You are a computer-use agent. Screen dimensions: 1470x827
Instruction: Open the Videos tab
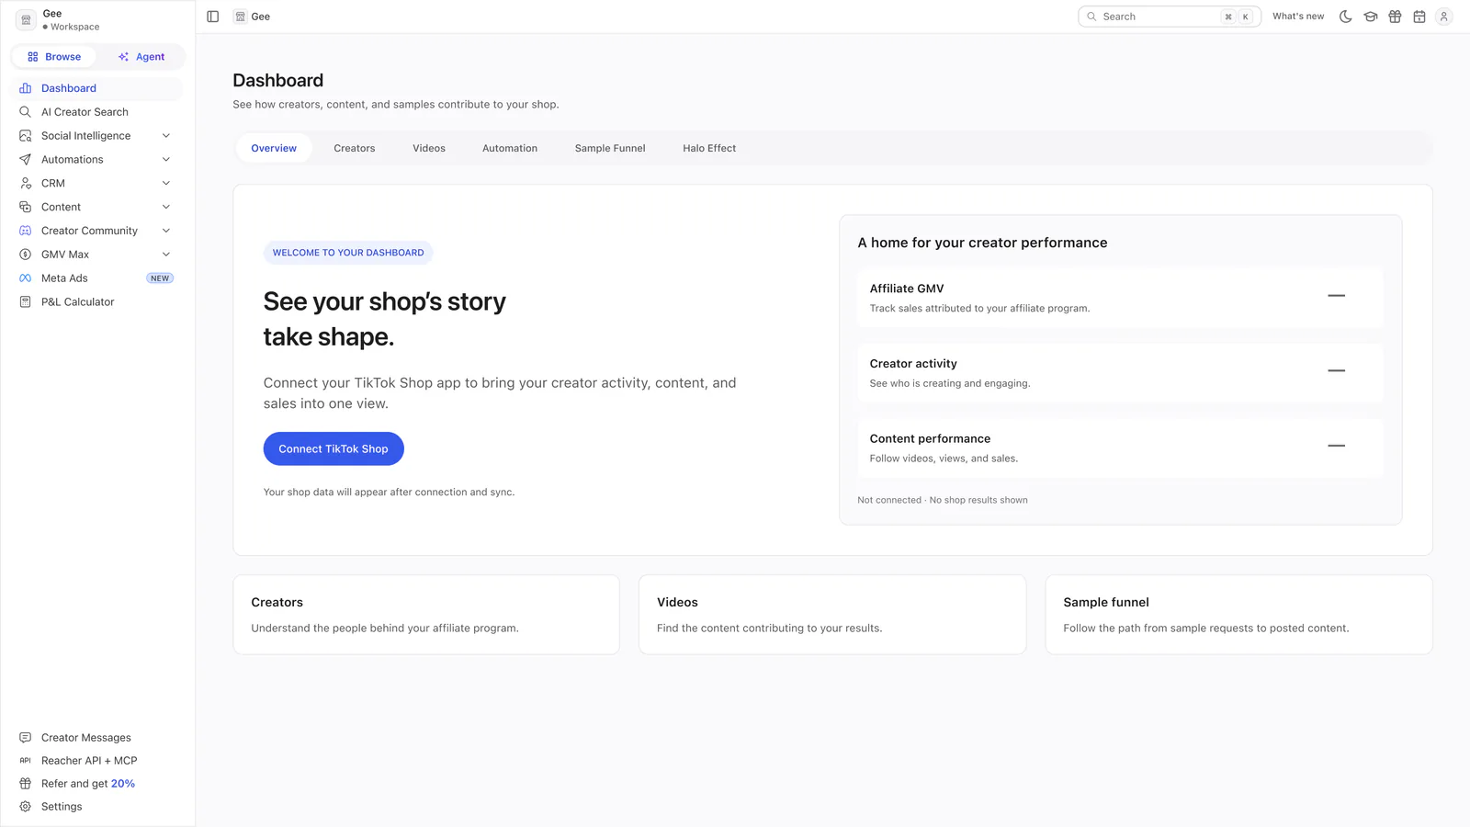click(429, 148)
